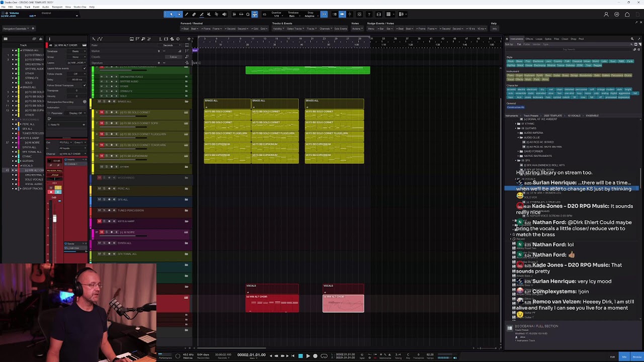Image resolution: width=644 pixels, height=362 pixels.
Task: Open the inspector Timebase Beats dropdown
Action: click(77, 51)
